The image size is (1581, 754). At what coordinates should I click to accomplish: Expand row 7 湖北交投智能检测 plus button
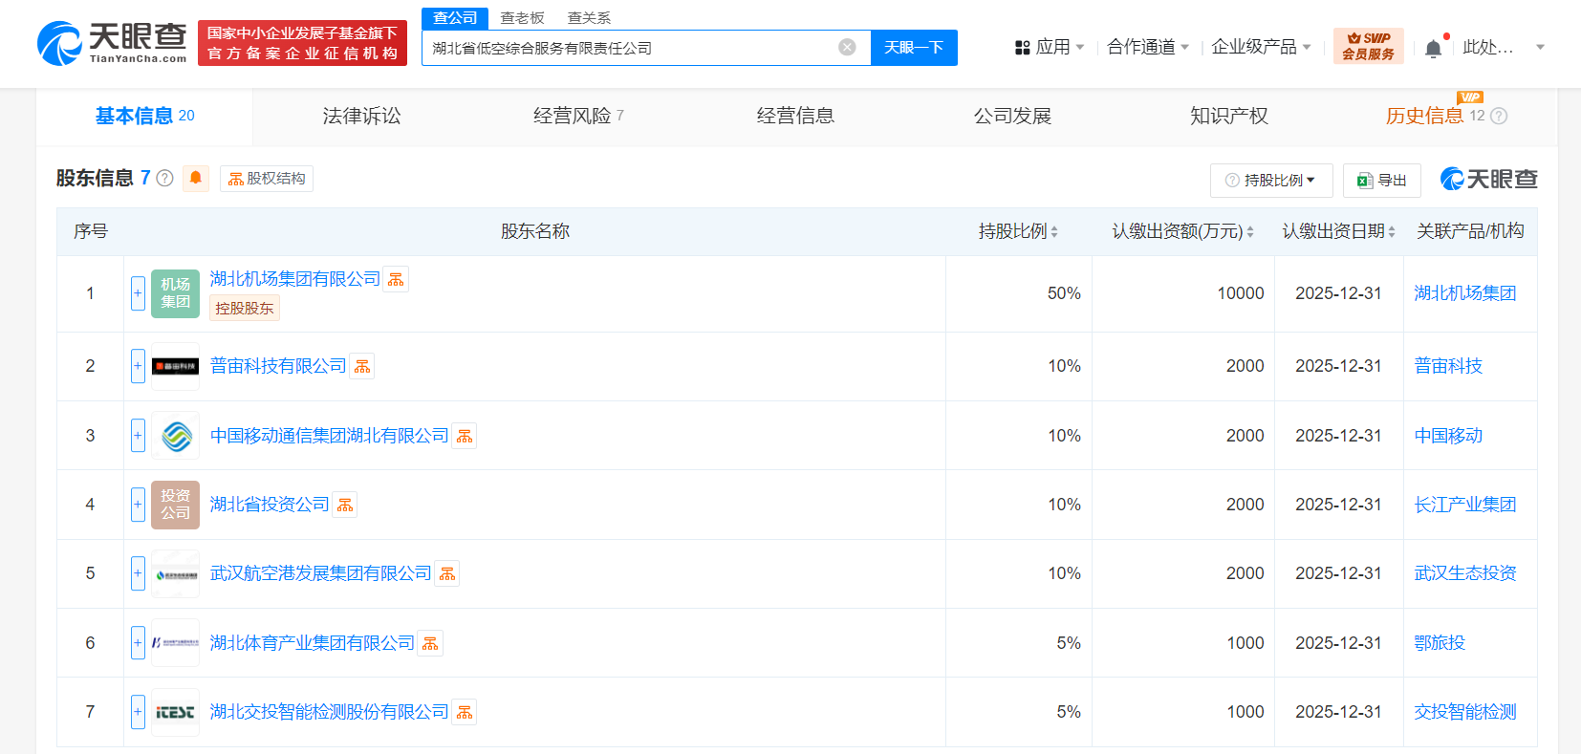[x=138, y=712]
